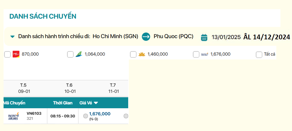Tick the VietJet 870,000 checkbox
292x131 pixels.
coord(7,54)
